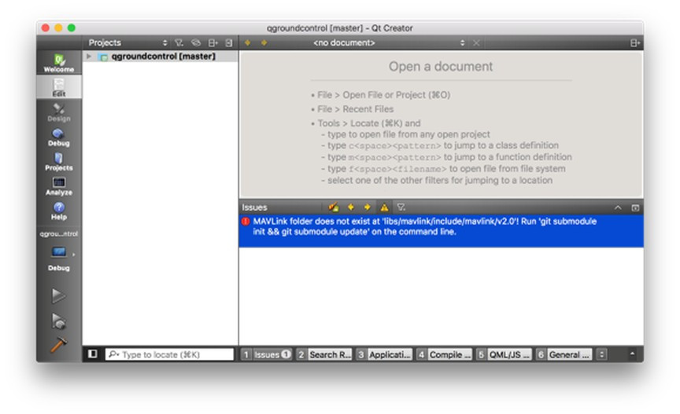
Task: Switch to the Issues output tab
Action: pos(266,354)
